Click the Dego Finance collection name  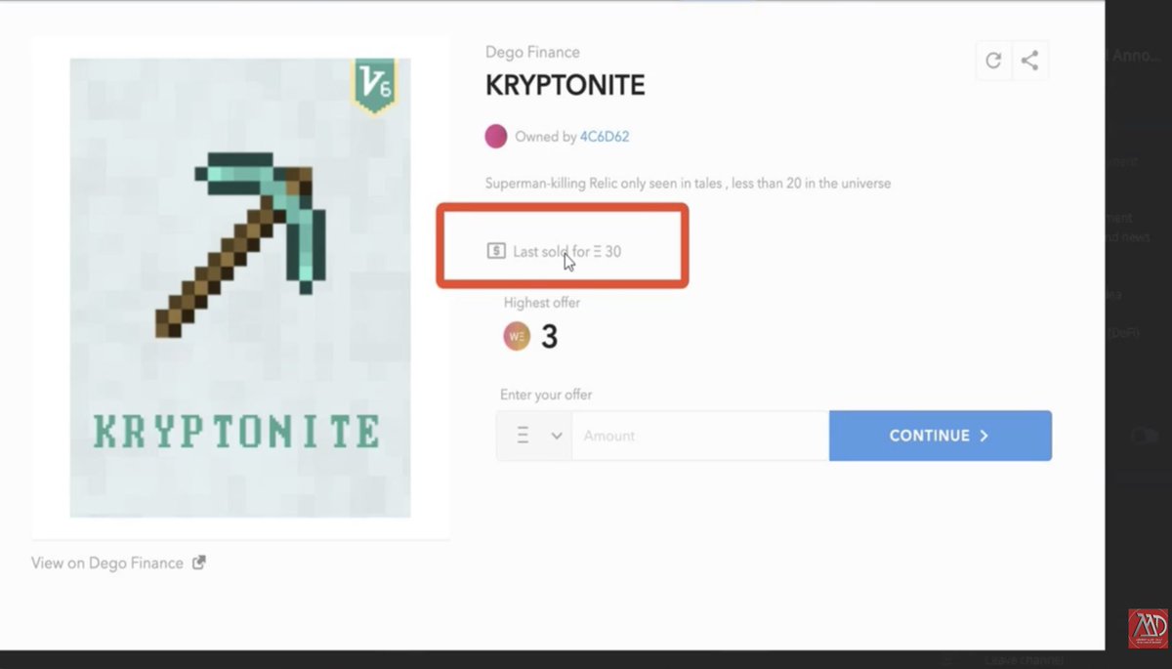[532, 52]
